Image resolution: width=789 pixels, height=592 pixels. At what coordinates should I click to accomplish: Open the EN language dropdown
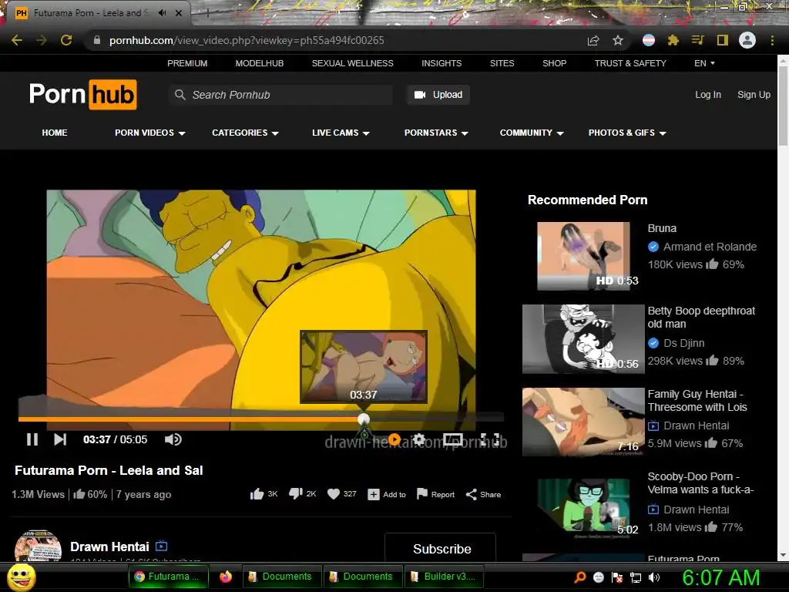[704, 63]
